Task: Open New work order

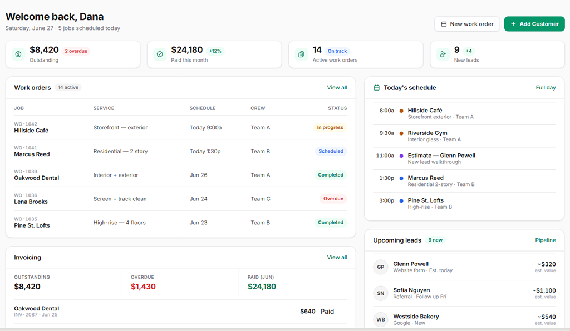Action: click(x=467, y=24)
